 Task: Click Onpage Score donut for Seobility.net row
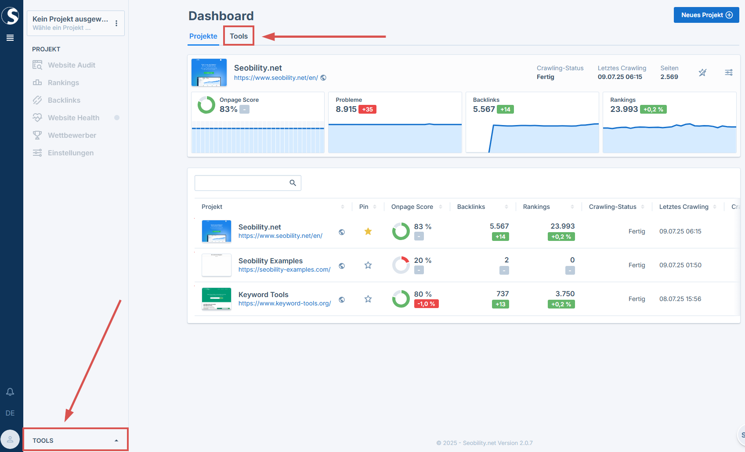[x=401, y=231]
